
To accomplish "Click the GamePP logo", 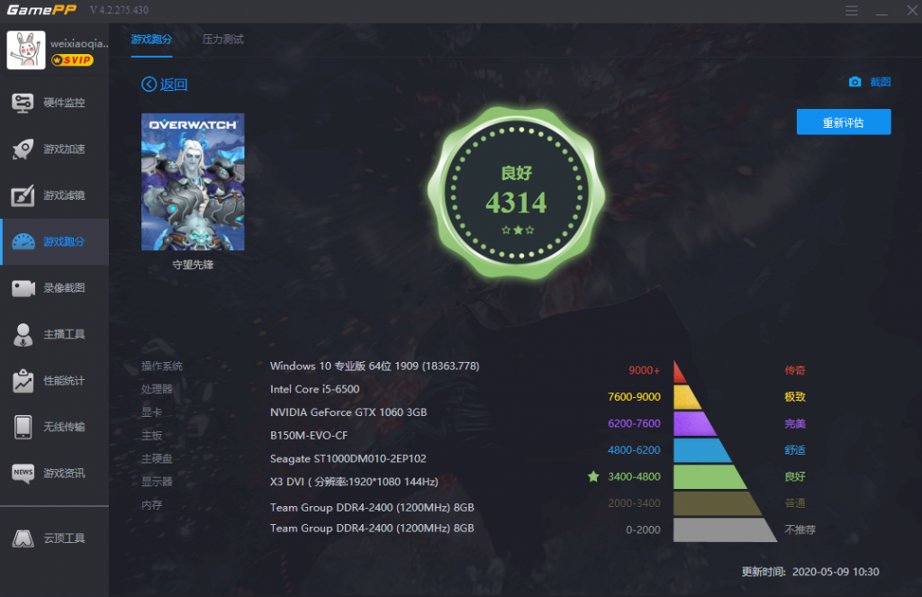I will [x=41, y=10].
